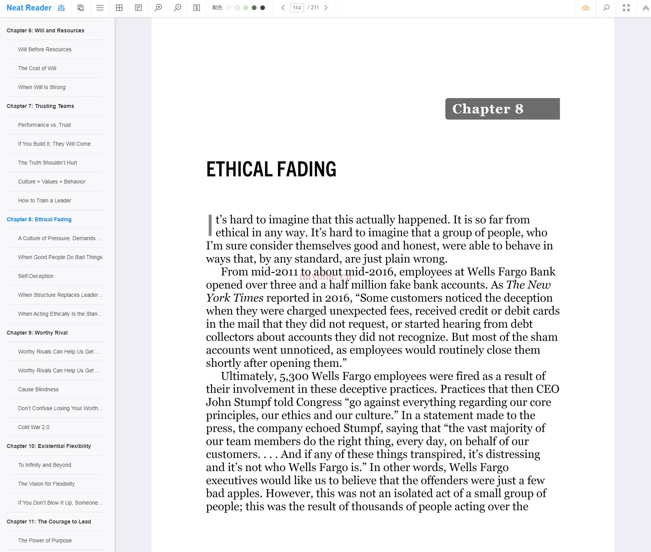
Task: Go to previous page arrow
Action: click(283, 8)
